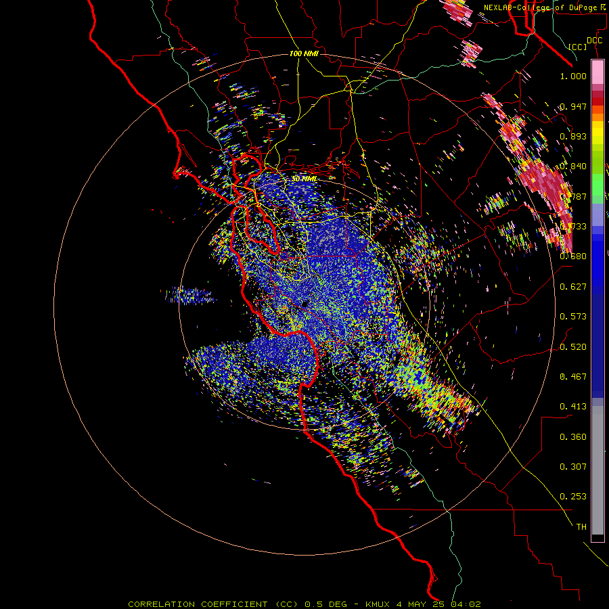The image size is (609, 609).
Task: Select the 0.680 scale value
Action: pos(573,256)
